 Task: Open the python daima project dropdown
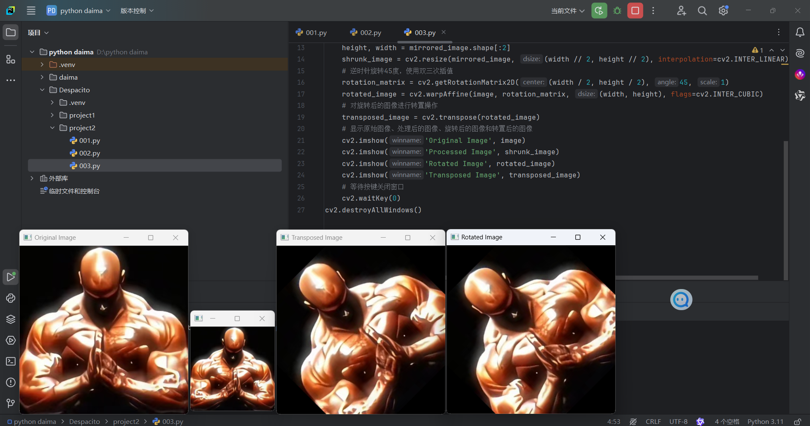[x=79, y=11]
